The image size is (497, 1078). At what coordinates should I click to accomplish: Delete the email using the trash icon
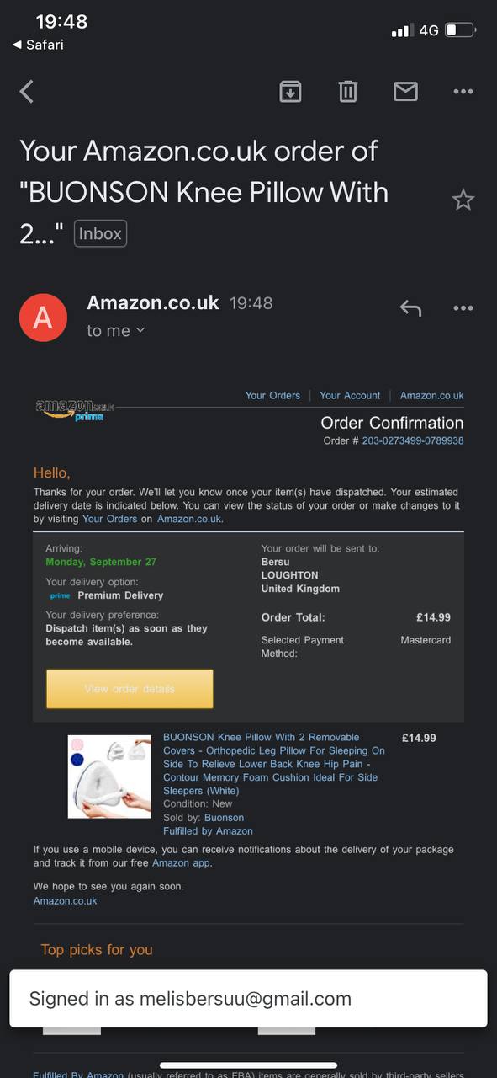coord(348,91)
